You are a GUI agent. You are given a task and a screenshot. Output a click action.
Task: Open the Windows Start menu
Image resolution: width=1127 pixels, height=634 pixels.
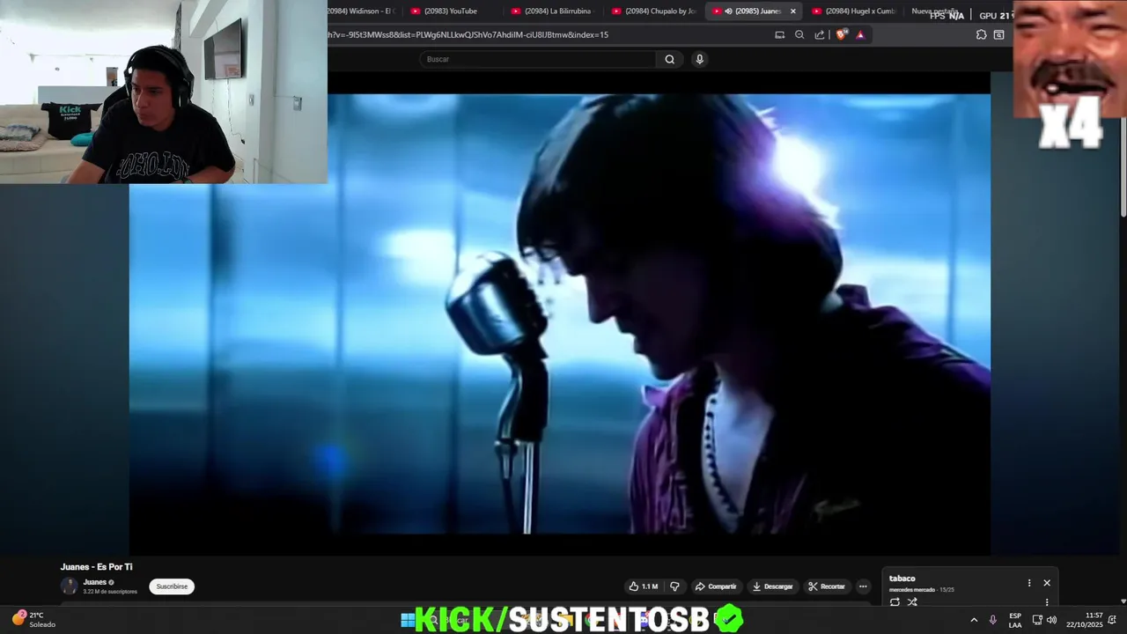coord(408,620)
